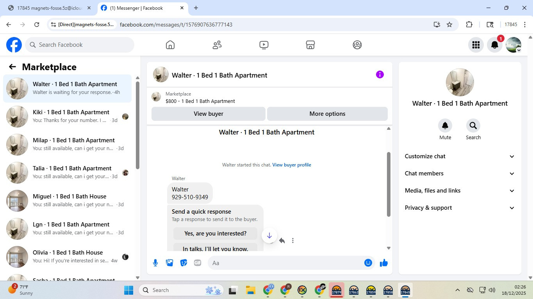Image resolution: width=533 pixels, height=299 pixels.
Task: Open the Marketplace storefront icon in top navigation
Action: (310, 45)
